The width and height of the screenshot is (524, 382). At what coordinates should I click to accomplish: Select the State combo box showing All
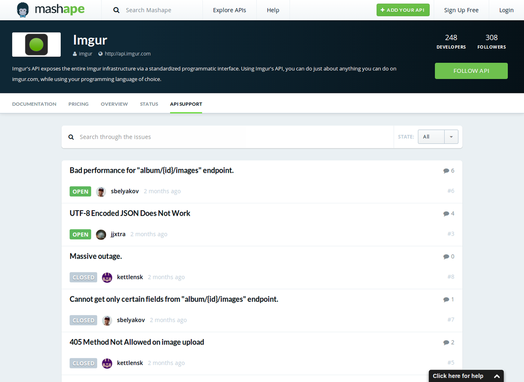click(x=438, y=137)
